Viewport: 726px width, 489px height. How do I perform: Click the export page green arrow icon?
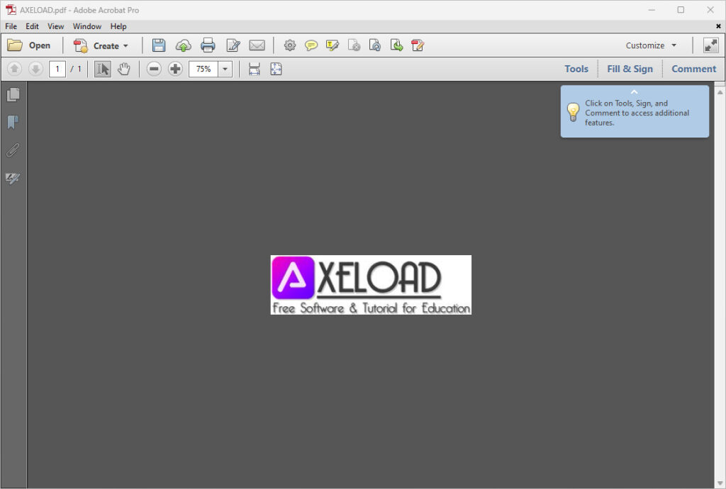click(x=396, y=45)
